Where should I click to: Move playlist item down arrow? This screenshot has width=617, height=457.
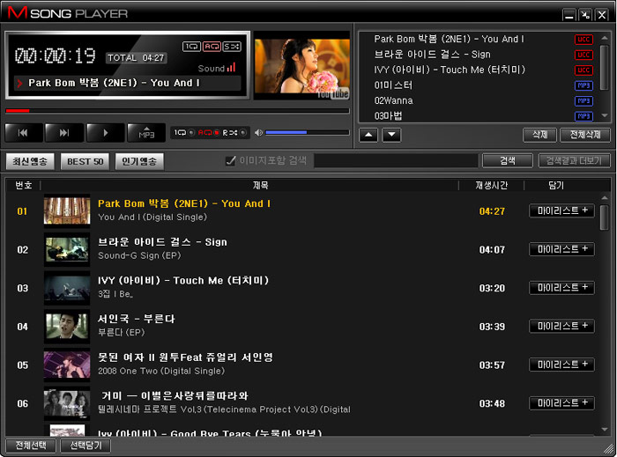[391, 135]
